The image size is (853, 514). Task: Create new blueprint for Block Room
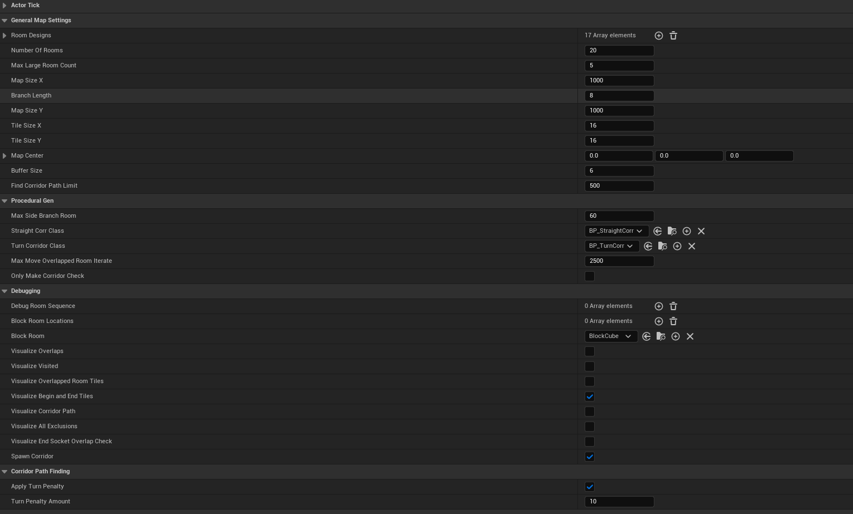(x=676, y=336)
